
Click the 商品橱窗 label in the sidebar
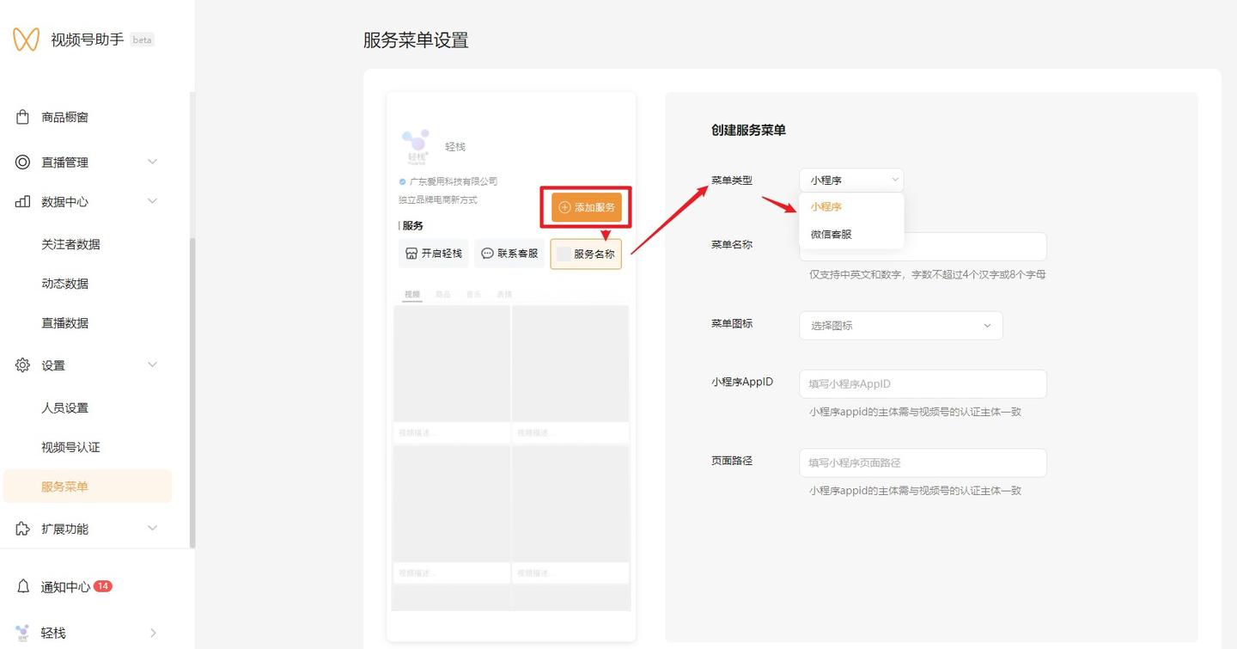[64, 117]
